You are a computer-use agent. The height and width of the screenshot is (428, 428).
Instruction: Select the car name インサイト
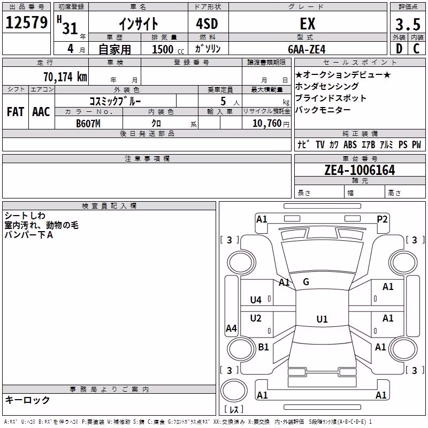[139, 24]
